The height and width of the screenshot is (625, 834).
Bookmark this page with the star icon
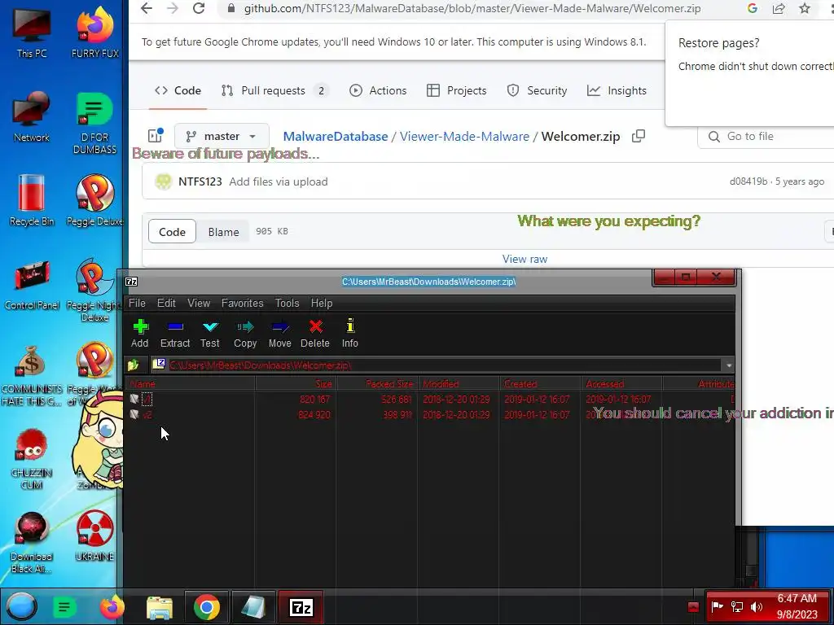point(805,8)
